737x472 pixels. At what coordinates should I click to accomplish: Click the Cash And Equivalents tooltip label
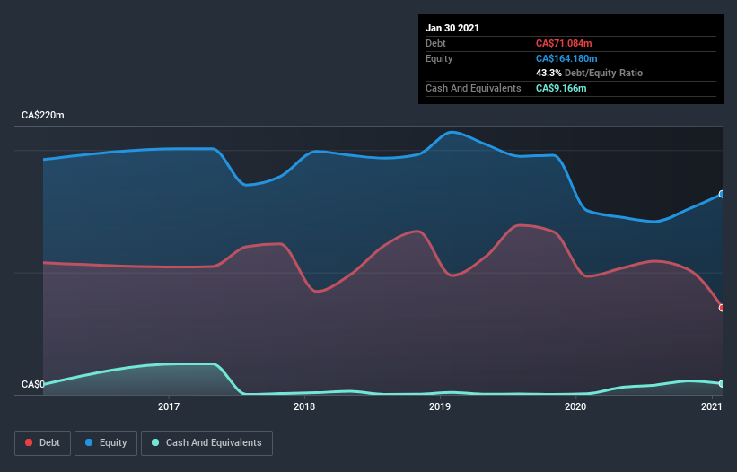coord(473,88)
